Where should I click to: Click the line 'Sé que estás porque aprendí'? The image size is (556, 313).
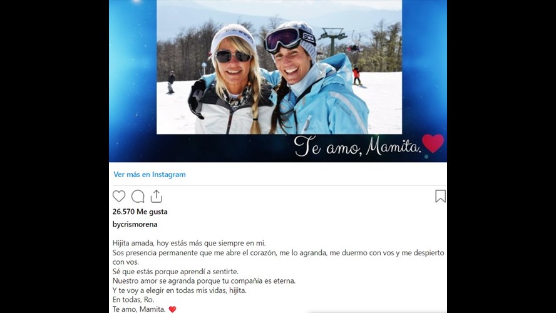click(x=175, y=272)
